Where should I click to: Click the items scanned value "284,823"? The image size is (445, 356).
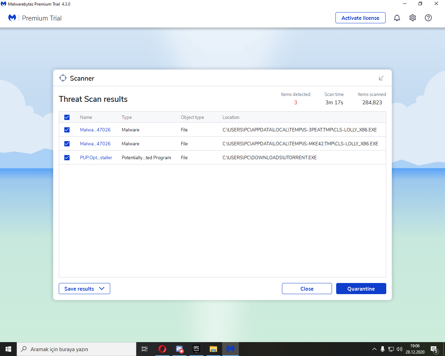(x=372, y=103)
